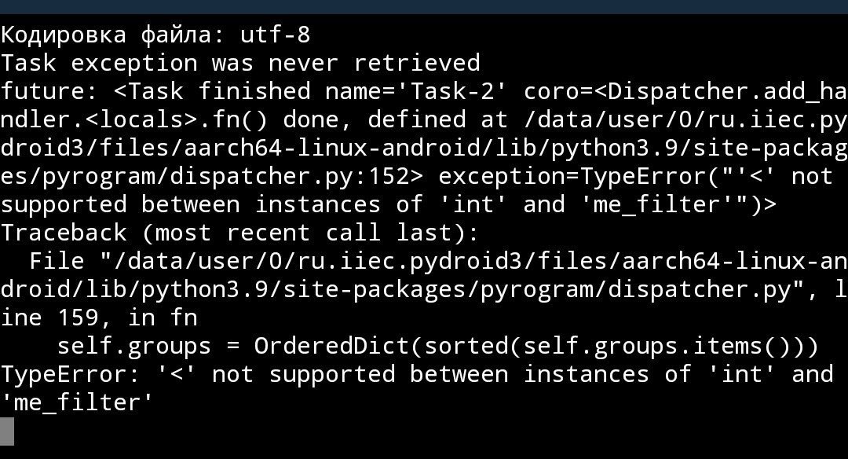The height and width of the screenshot is (459, 848).
Task: Click the 'utf-8' encoding value
Action: 276,35
